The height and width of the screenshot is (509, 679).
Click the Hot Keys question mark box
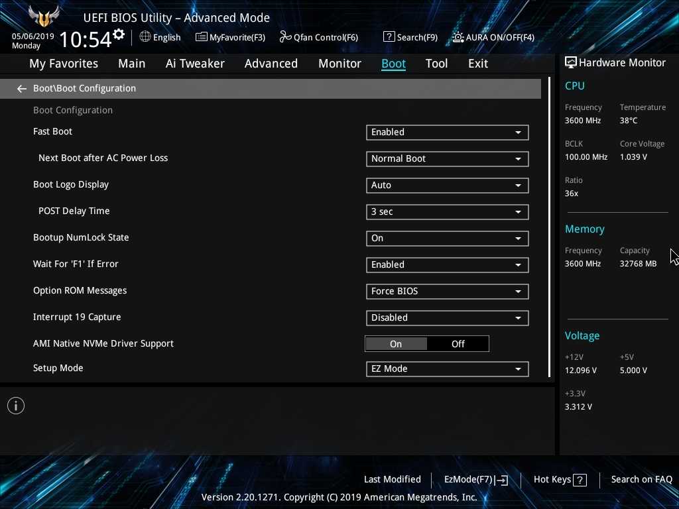(580, 480)
